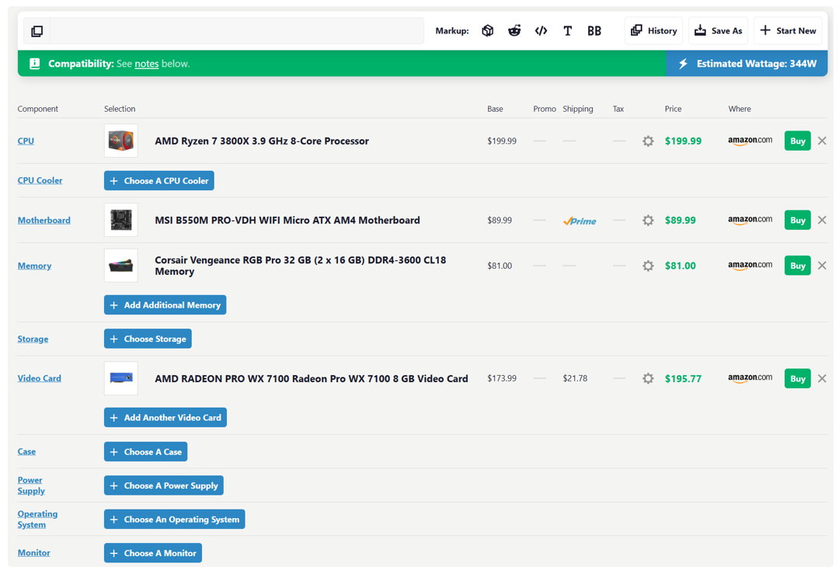Click amazon.com logo in Video Card row
The height and width of the screenshot is (581, 839).
click(750, 378)
